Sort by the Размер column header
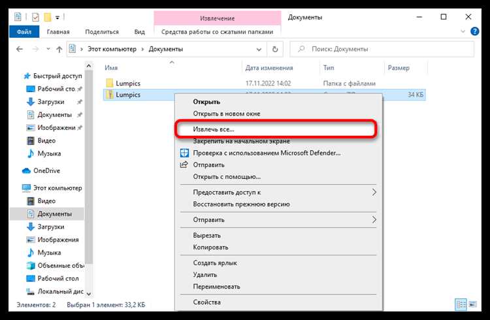490x320 pixels. click(399, 68)
